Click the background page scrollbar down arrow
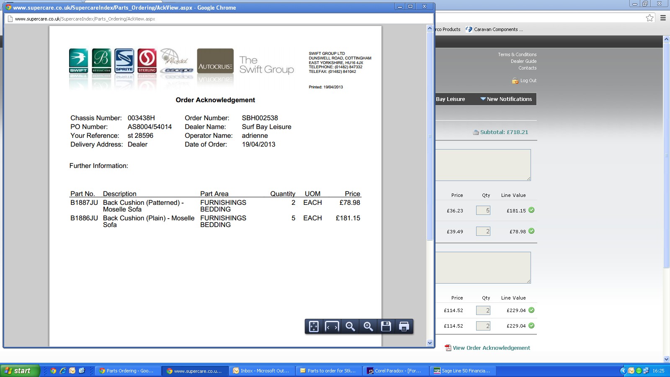Image resolution: width=670 pixels, height=377 pixels. coord(667,359)
